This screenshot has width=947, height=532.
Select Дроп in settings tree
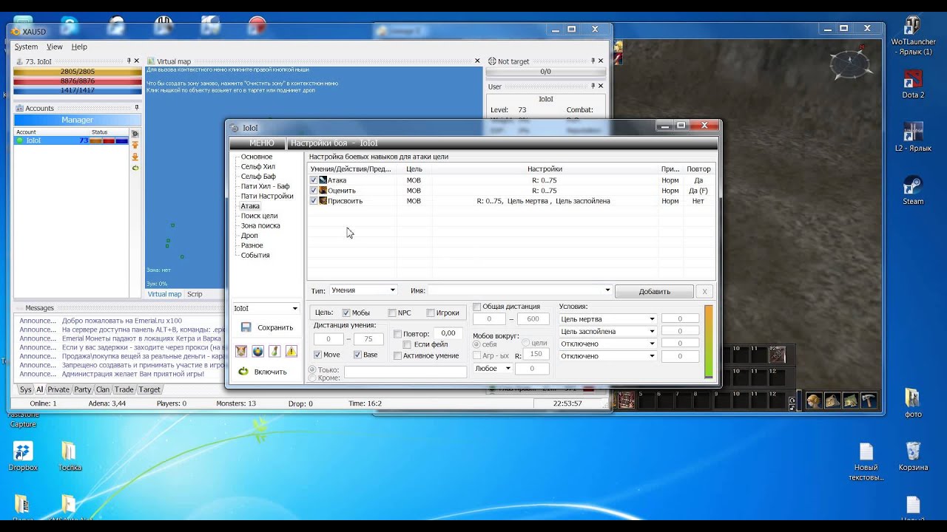(249, 236)
